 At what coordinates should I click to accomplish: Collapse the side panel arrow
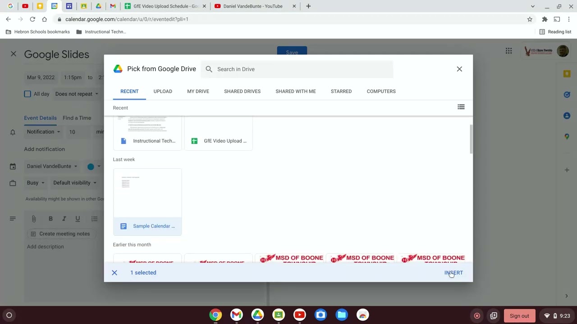pos(567,296)
